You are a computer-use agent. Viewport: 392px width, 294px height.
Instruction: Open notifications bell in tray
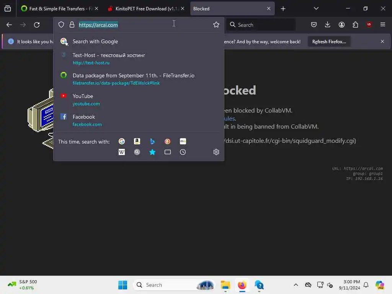(x=366, y=285)
